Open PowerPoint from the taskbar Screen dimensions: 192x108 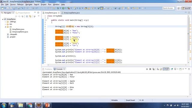(x=47, y=105)
